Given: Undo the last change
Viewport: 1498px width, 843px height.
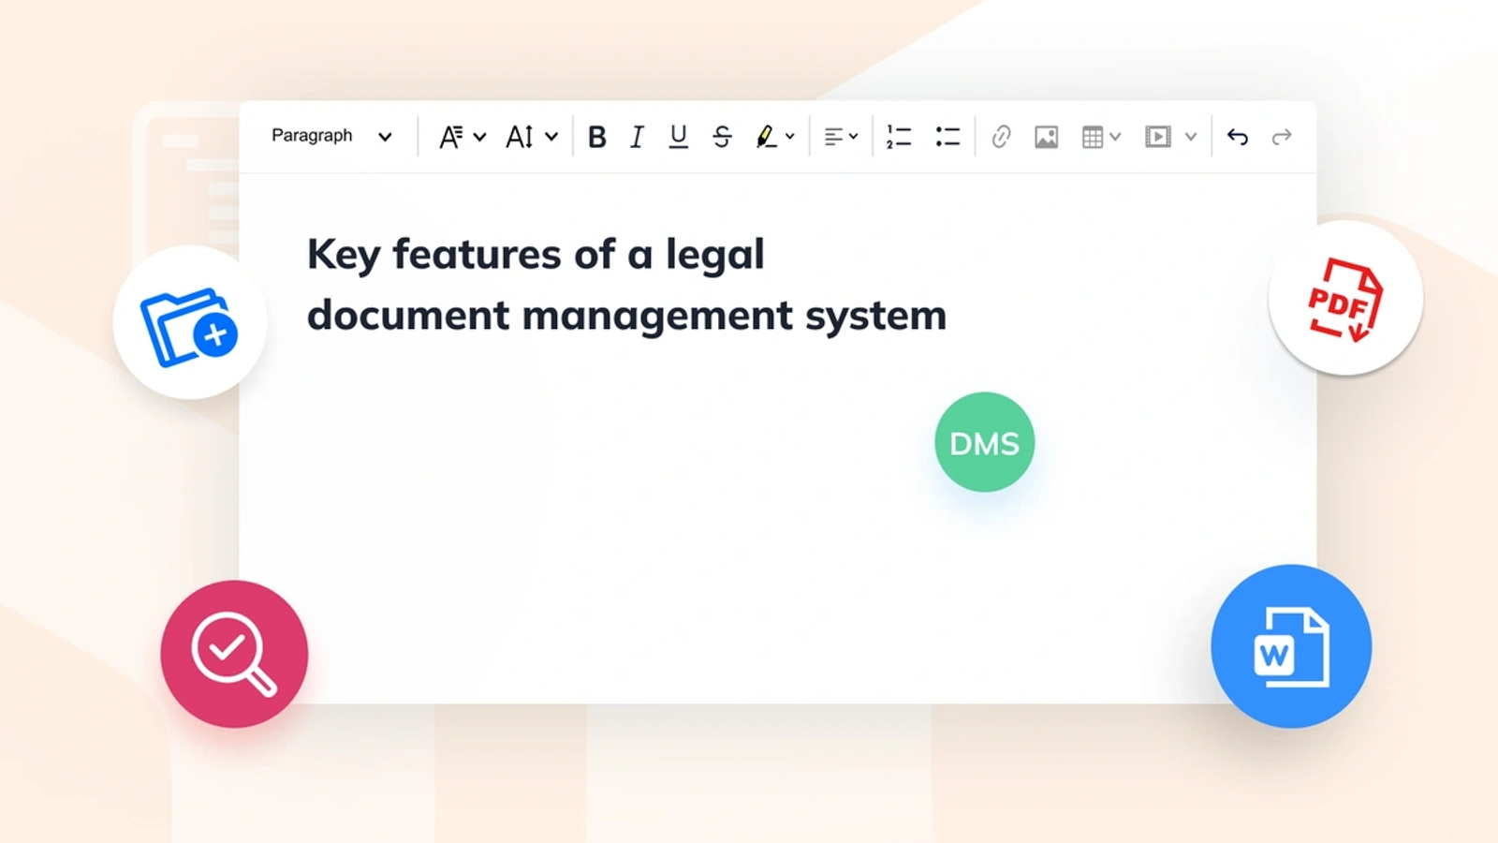Looking at the screenshot, I should click(x=1238, y=137).
